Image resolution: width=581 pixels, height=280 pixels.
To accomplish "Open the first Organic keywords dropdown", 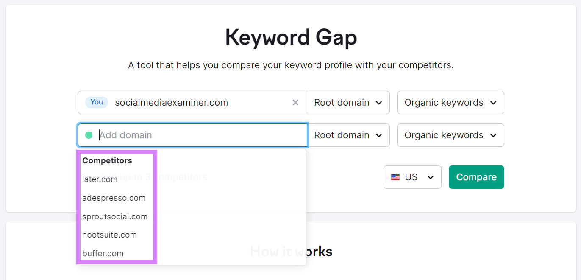I will coord(450,102).
